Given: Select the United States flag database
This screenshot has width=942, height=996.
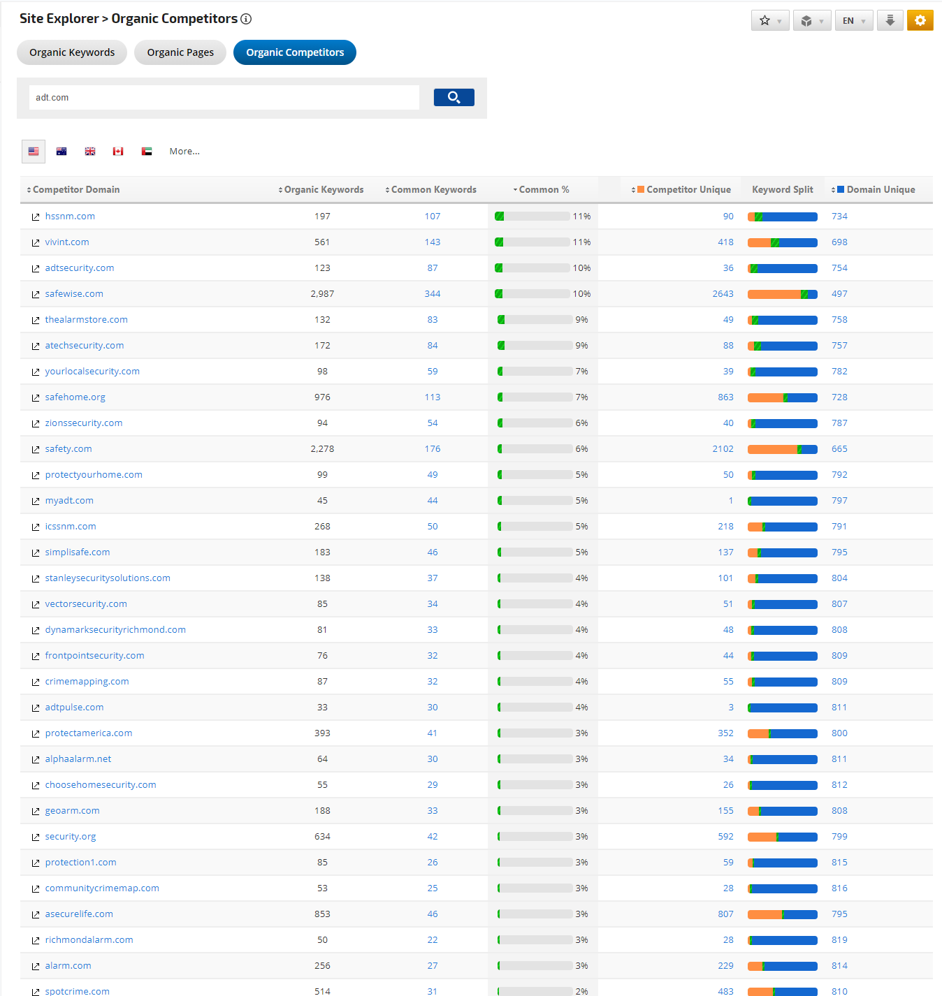Looking at the screenshot, I should point(34,152).
